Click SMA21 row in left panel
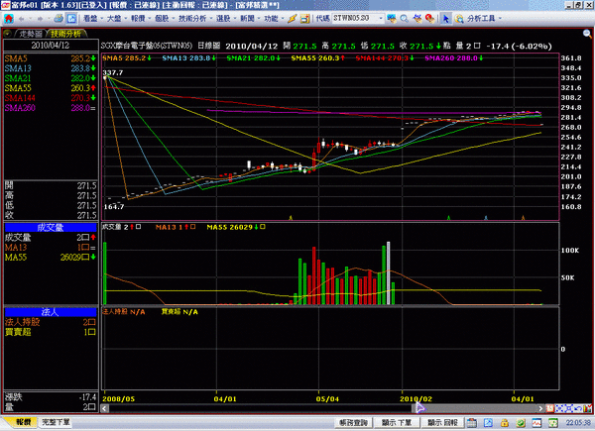The height and width of the screenshot is (431, 595). (x=51, y=78)
